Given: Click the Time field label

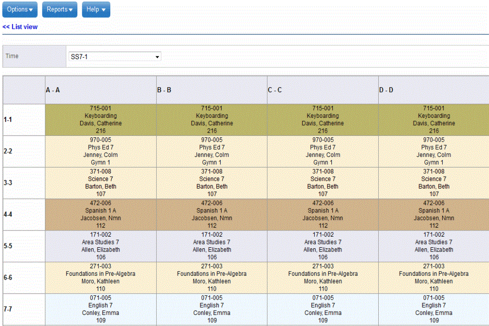Looking at the screenshot, I should point(12,56).
